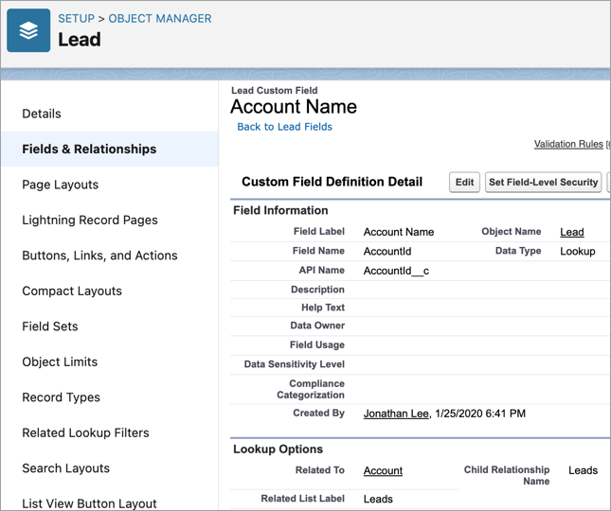The width and height of the screenshot is (611, 511).
Task: Open the OBJECT MANAGER breadcrumb link
Action: point(160,18)
